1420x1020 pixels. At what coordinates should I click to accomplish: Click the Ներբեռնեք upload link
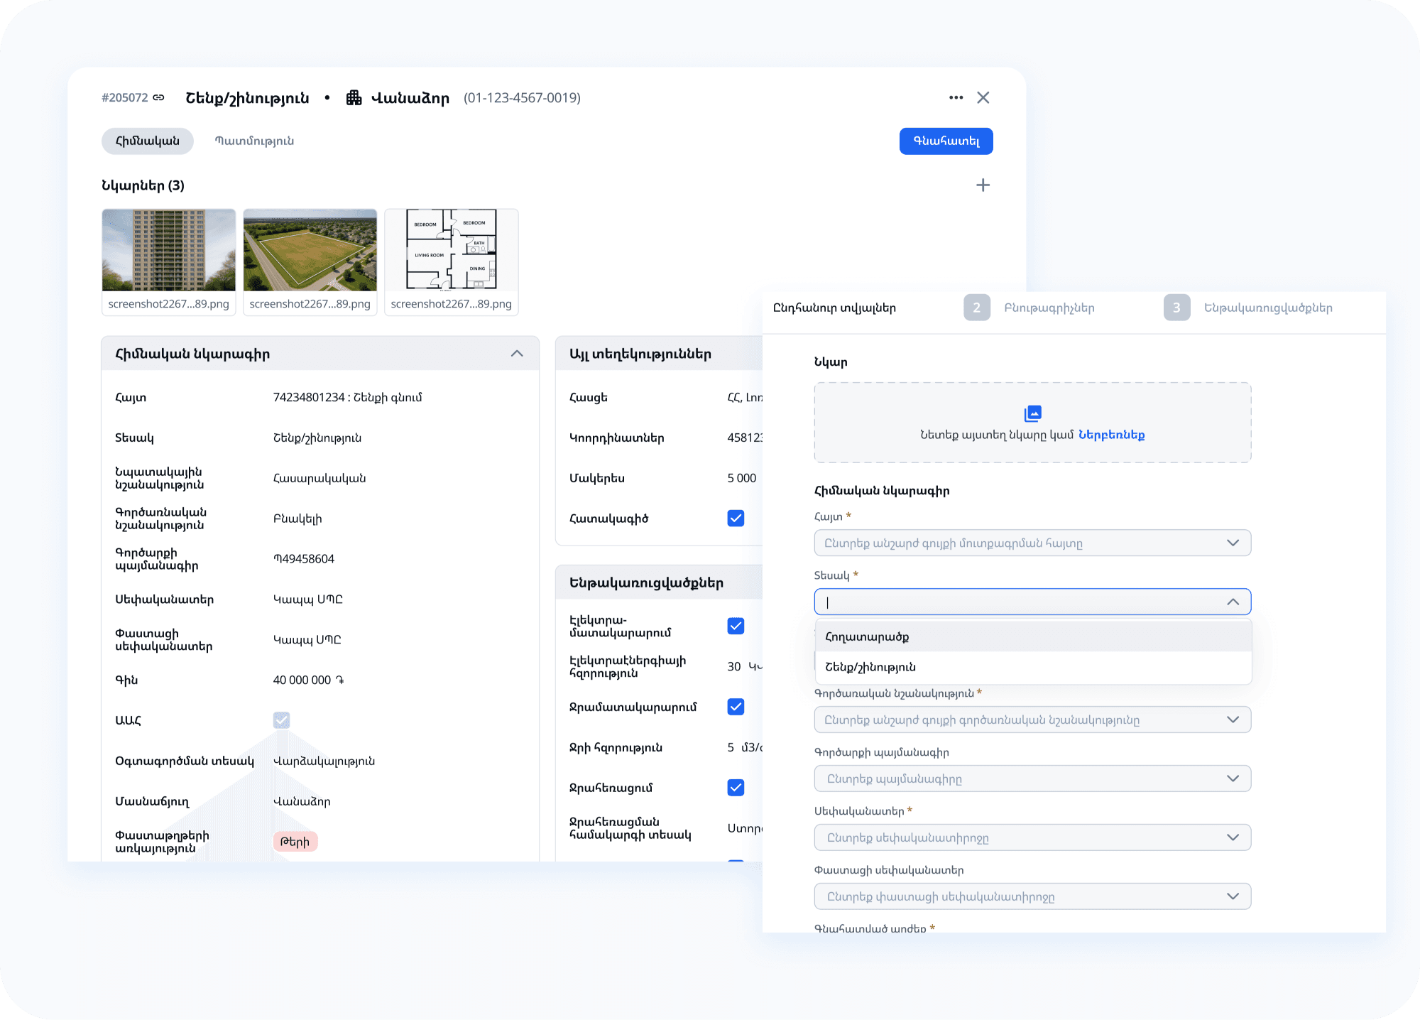[1111, 435]
